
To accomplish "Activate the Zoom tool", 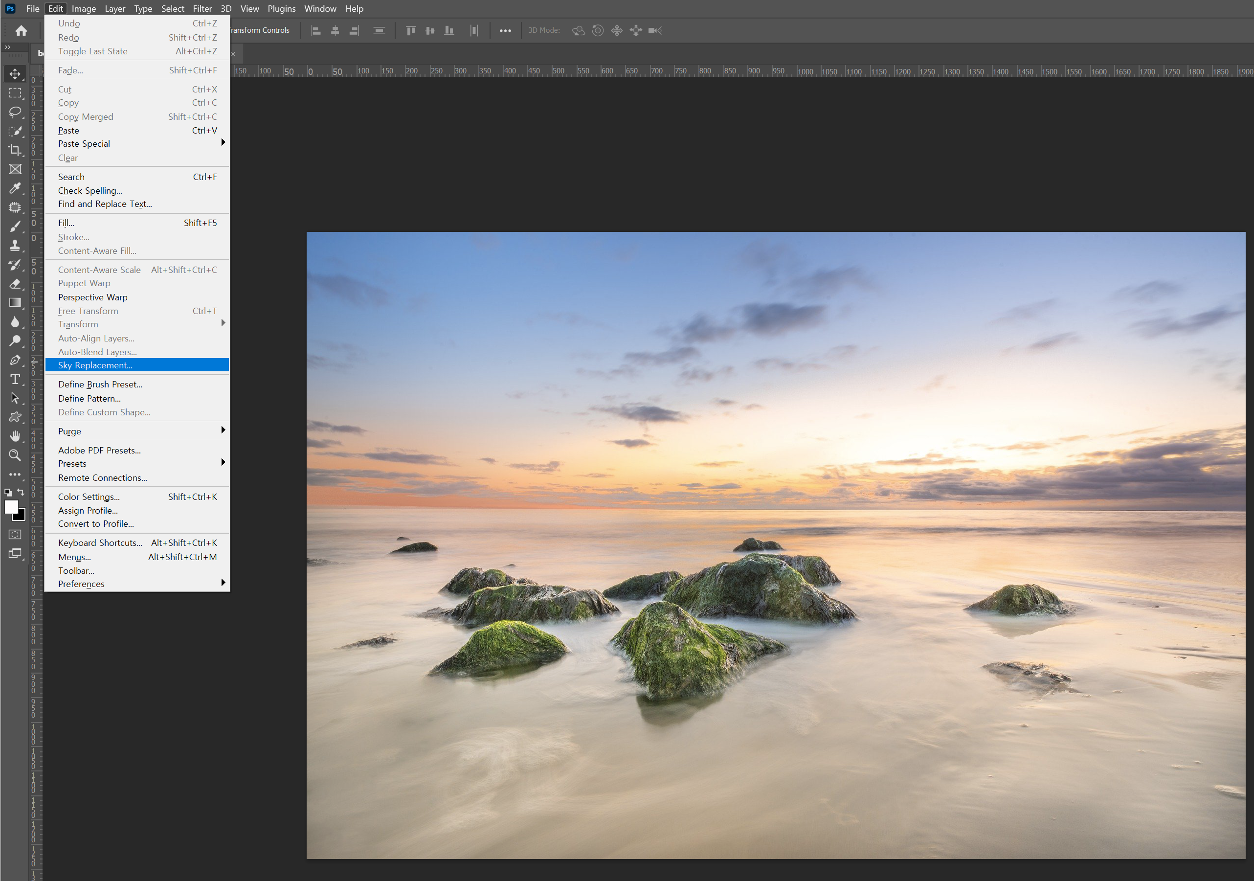I will point(15,455).
